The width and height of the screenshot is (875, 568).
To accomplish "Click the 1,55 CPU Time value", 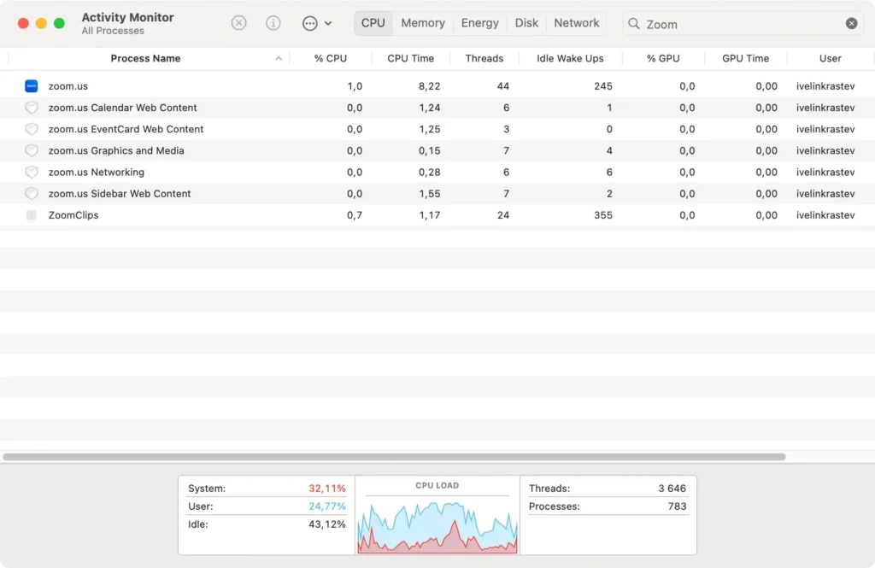I will point(430,194).
